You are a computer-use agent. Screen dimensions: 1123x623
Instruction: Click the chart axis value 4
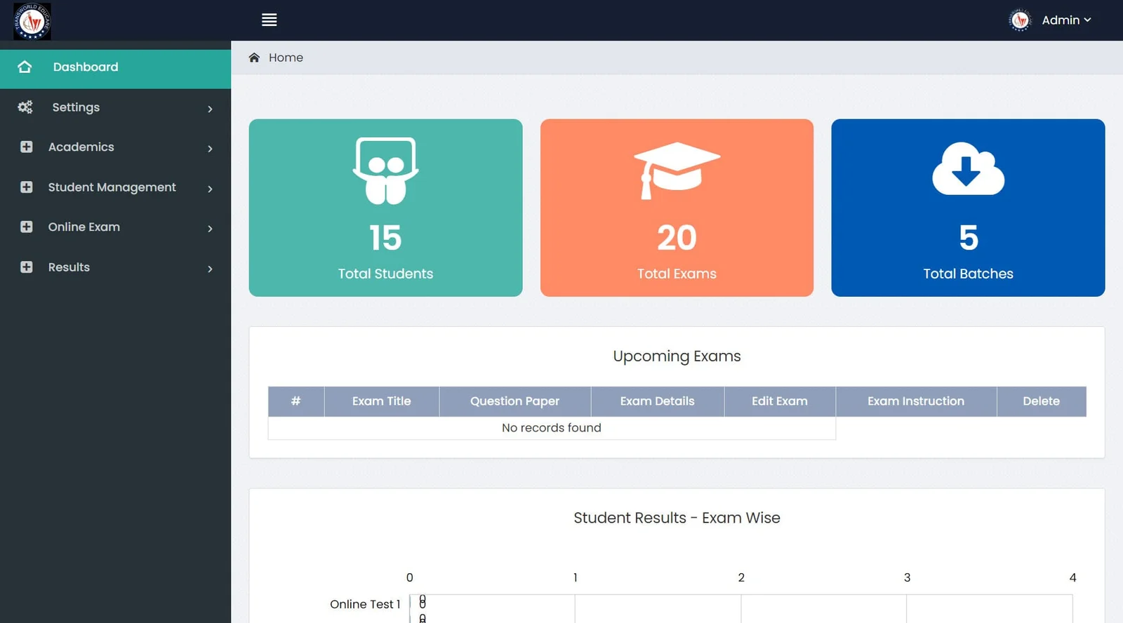pos(1072,577)
